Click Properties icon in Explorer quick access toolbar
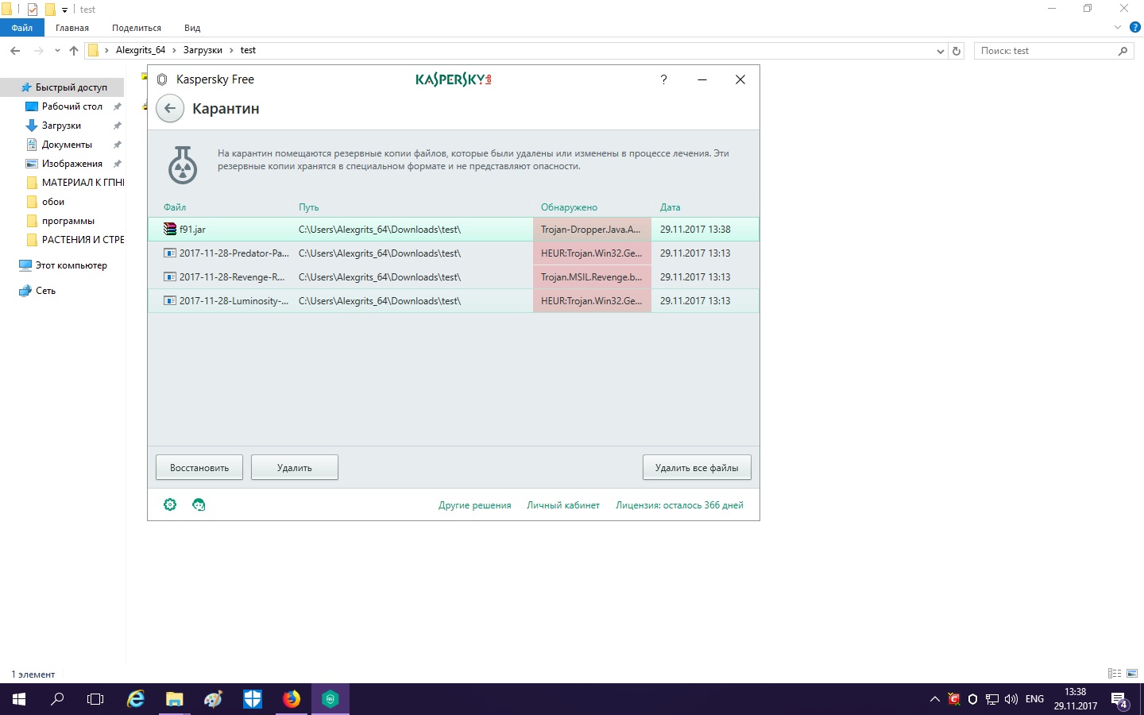 (33, 10)
